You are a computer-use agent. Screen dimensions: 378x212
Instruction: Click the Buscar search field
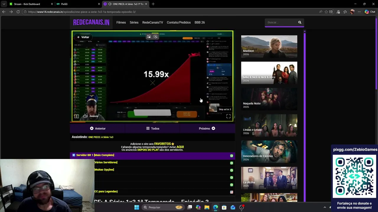point(281,22)
